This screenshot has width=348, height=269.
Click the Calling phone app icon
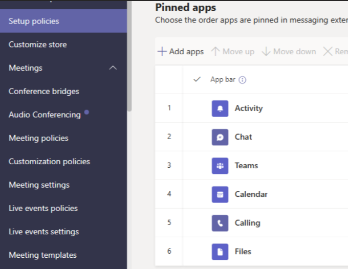pos(220,223)
